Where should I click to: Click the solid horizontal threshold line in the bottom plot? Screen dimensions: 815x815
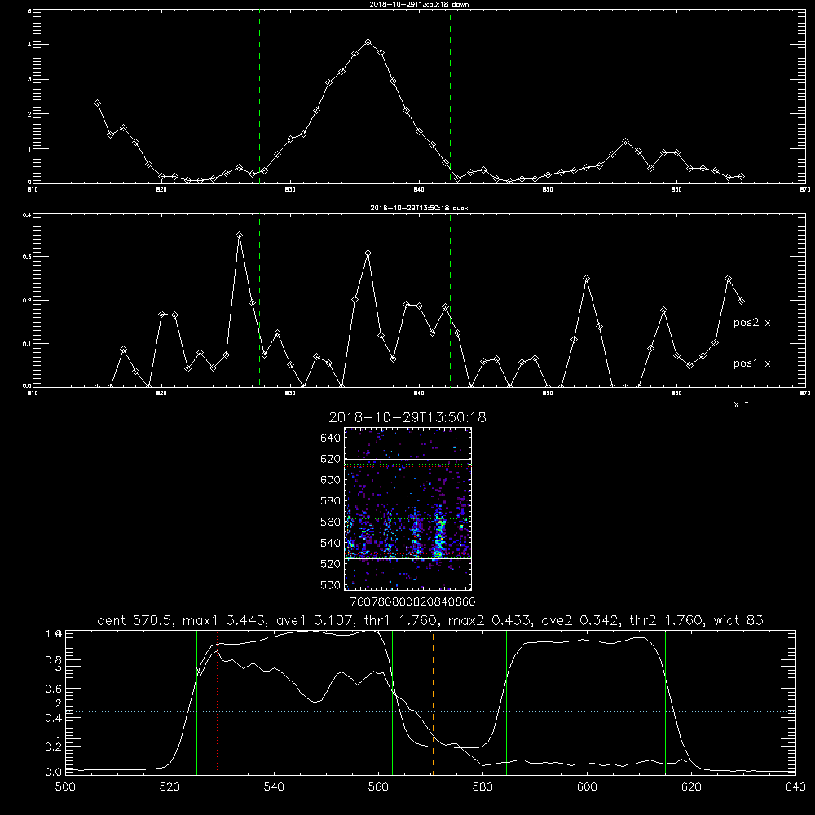[430, 703]
